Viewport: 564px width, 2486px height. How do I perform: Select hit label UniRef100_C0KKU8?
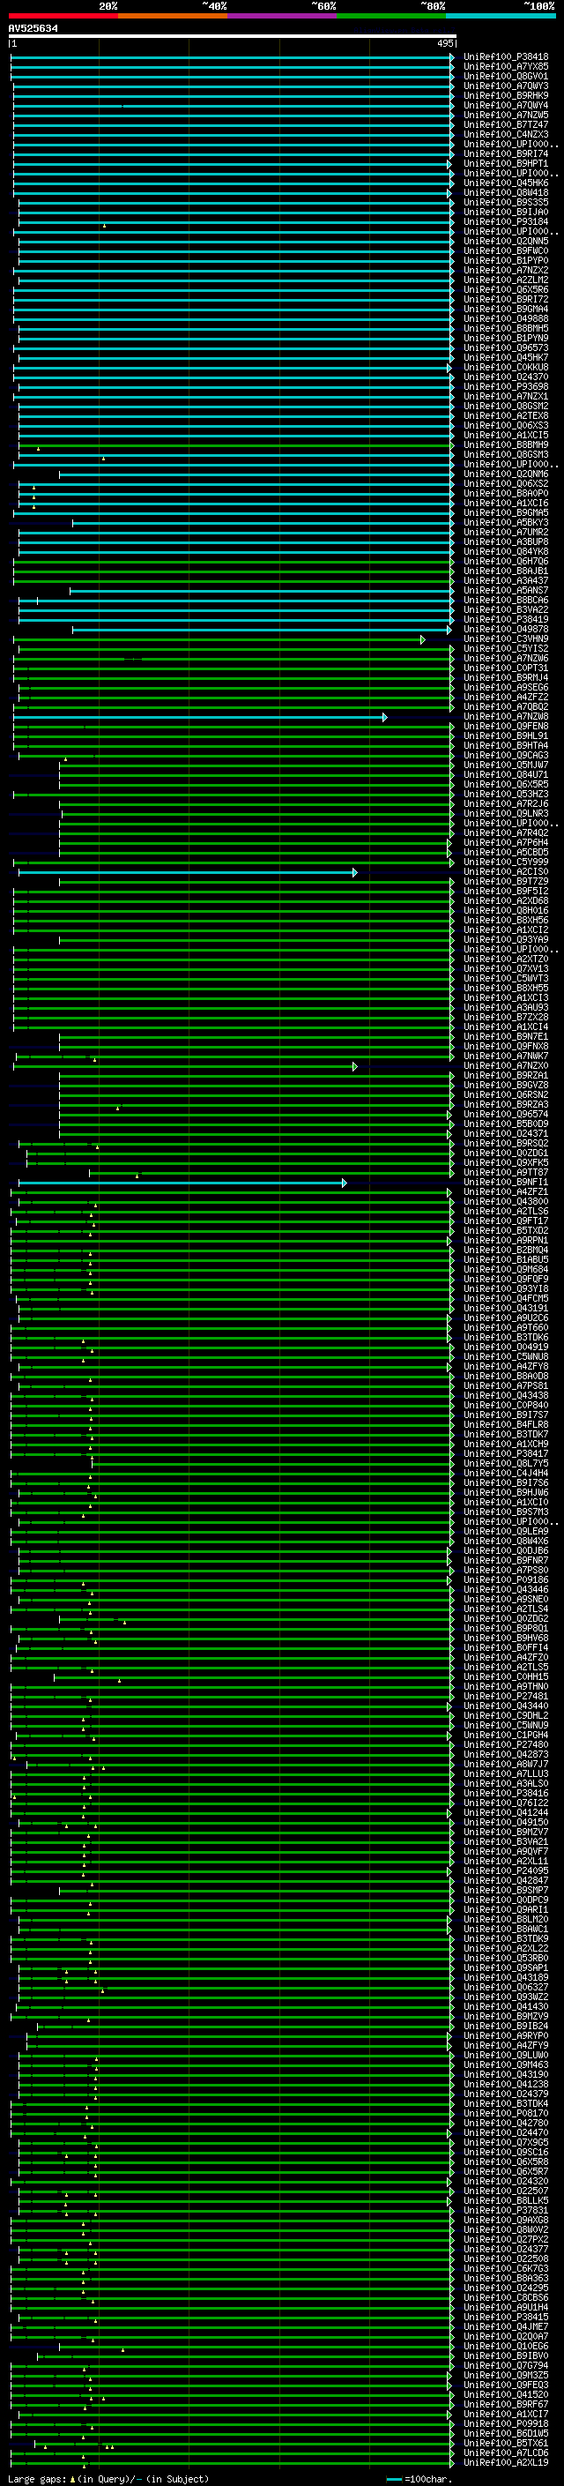(506, 367)
